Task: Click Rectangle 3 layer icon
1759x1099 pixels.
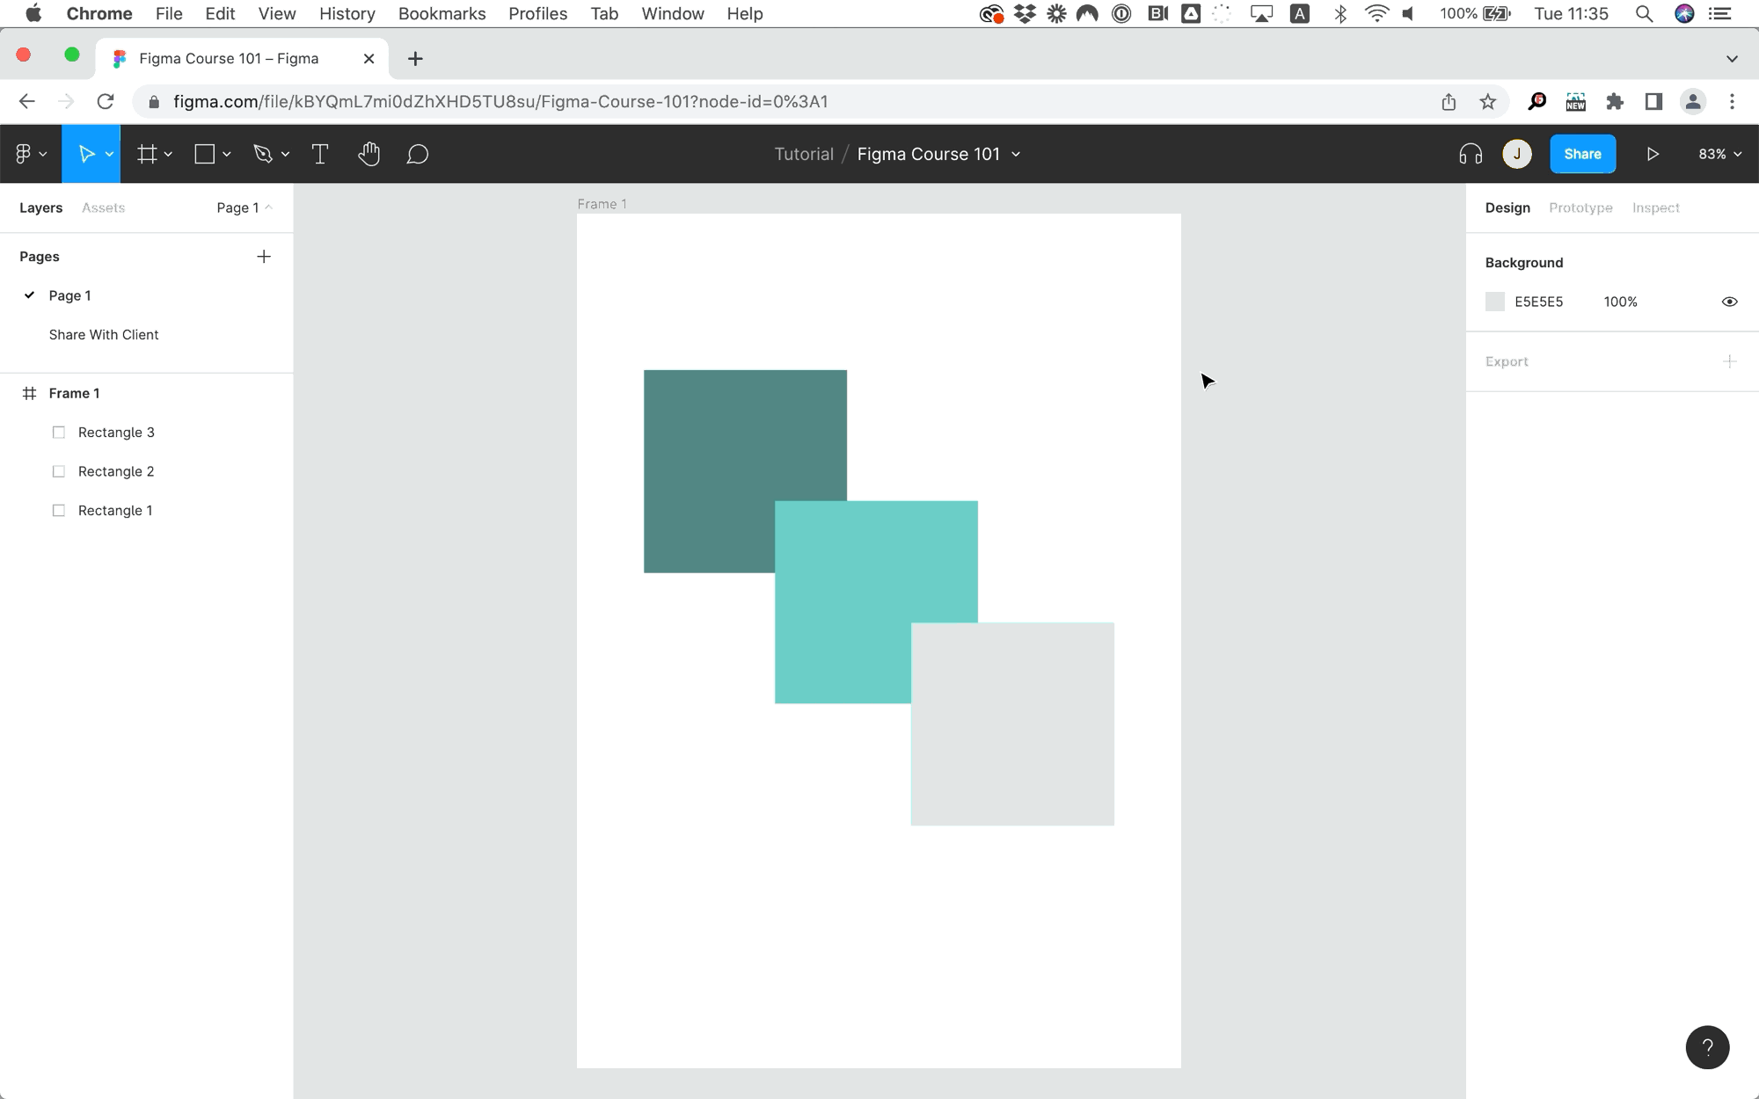Action: (x=59, y=433)
